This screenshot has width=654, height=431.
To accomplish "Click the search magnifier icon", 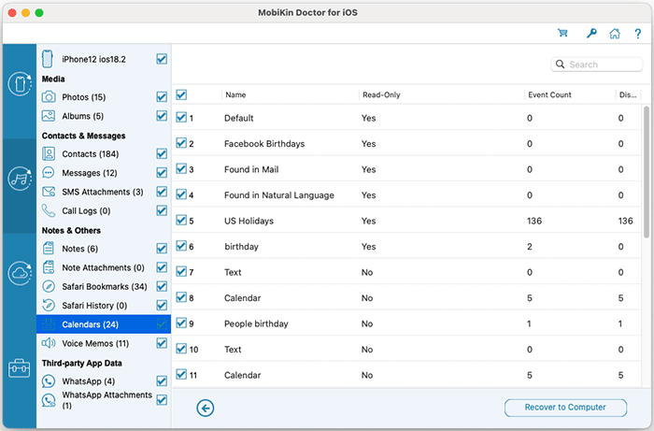I will click(561, 65).
